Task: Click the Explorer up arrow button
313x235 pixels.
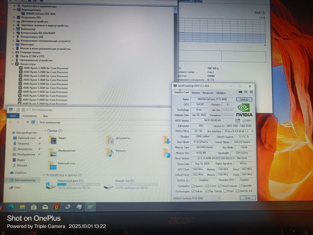Action: [x=28, y=122]
